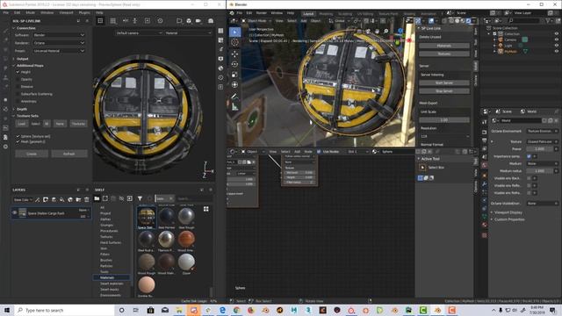Select the Transform tool in Blender toolbar
562x316 pixels.
tap(234, 84)
